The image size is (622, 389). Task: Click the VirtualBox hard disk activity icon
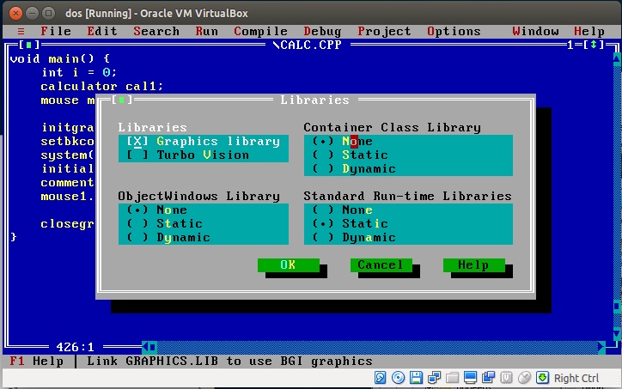[380, 377]
